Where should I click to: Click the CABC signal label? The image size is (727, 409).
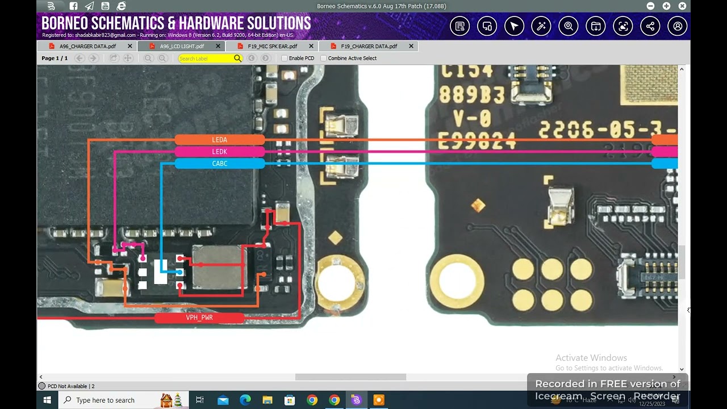click(219, 164)
